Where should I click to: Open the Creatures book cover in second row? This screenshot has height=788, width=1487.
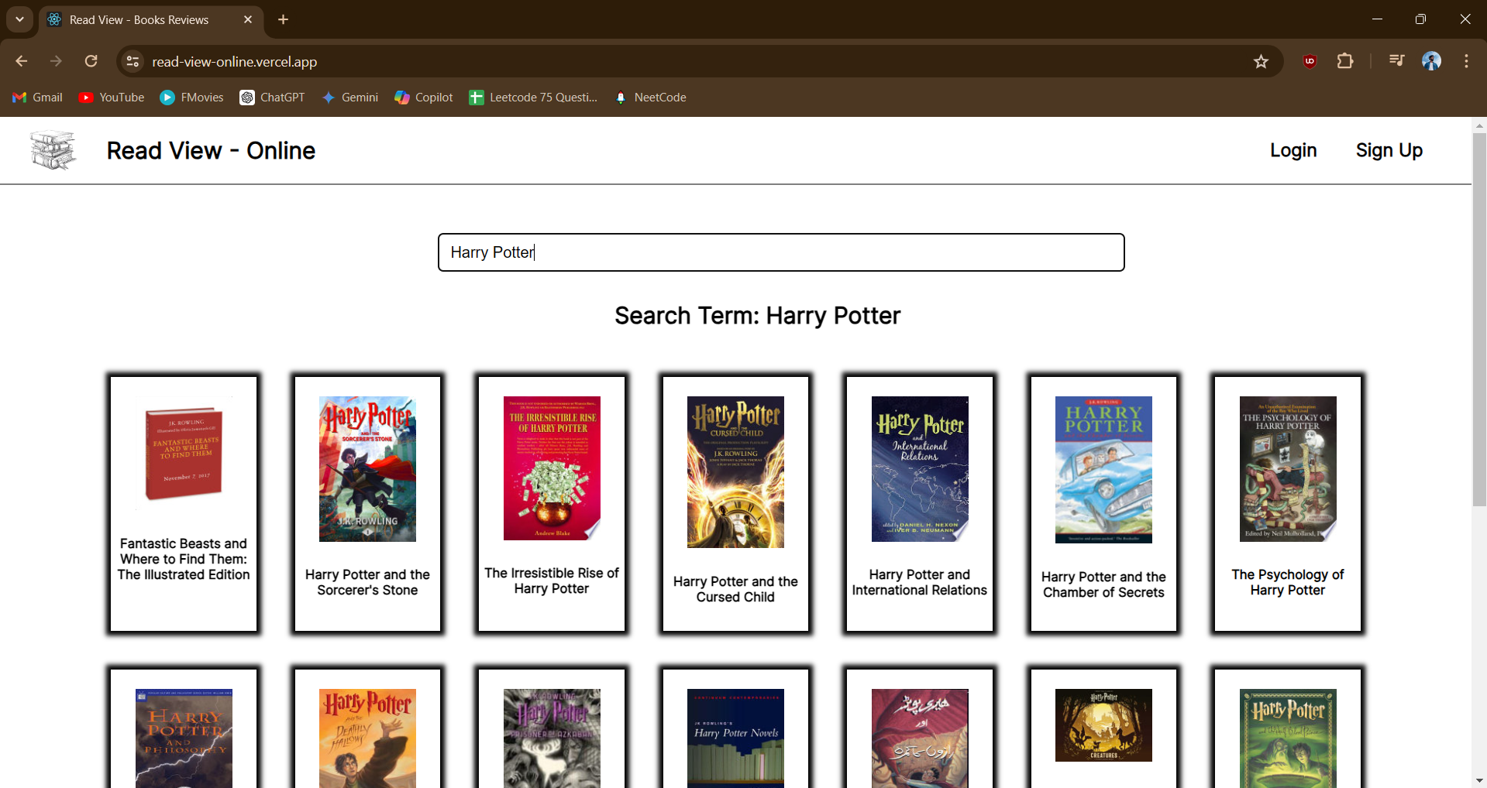[1103, 725]
